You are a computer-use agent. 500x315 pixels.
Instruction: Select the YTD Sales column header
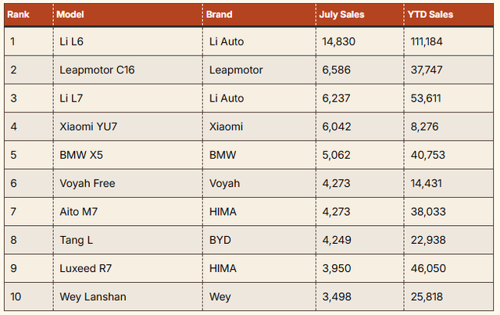(430, 15)
